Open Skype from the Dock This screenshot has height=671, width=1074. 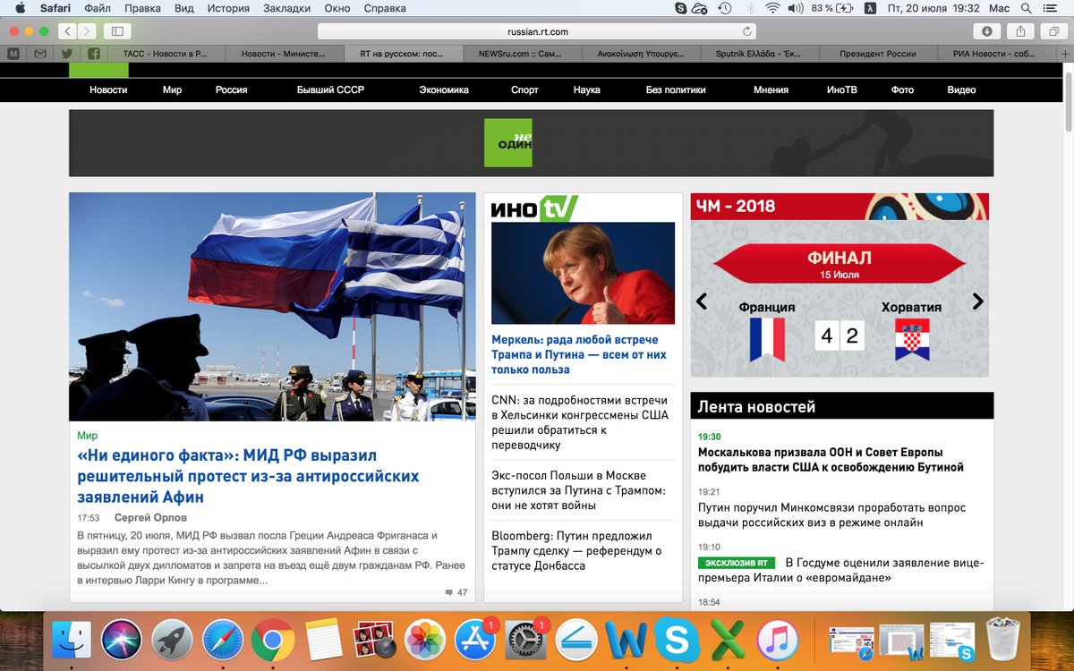[677, 640]
